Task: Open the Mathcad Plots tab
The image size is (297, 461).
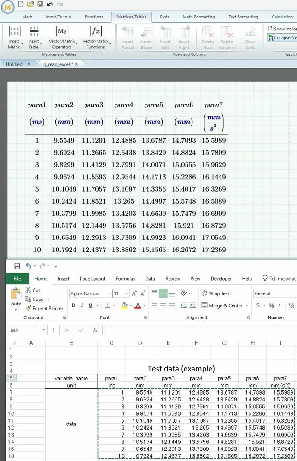Action: point(164,17)
